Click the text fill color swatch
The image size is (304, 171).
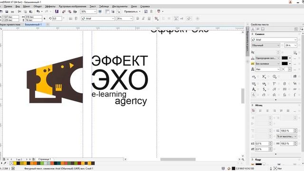pos(285,58)
